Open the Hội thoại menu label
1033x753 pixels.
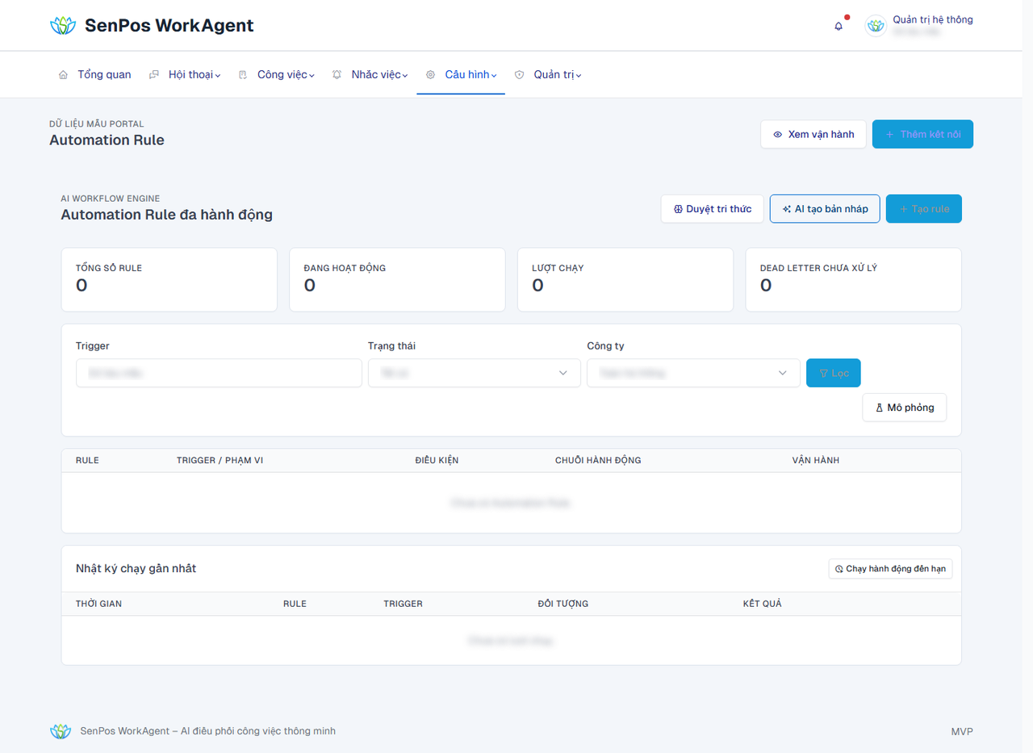point(190,75)
